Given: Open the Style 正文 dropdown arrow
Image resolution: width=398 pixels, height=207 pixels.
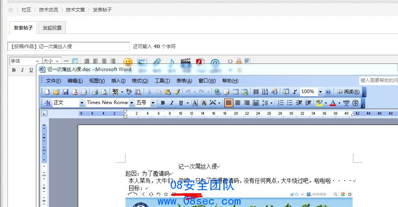Looking at the screenshot, I should click(x=81, y=103).
